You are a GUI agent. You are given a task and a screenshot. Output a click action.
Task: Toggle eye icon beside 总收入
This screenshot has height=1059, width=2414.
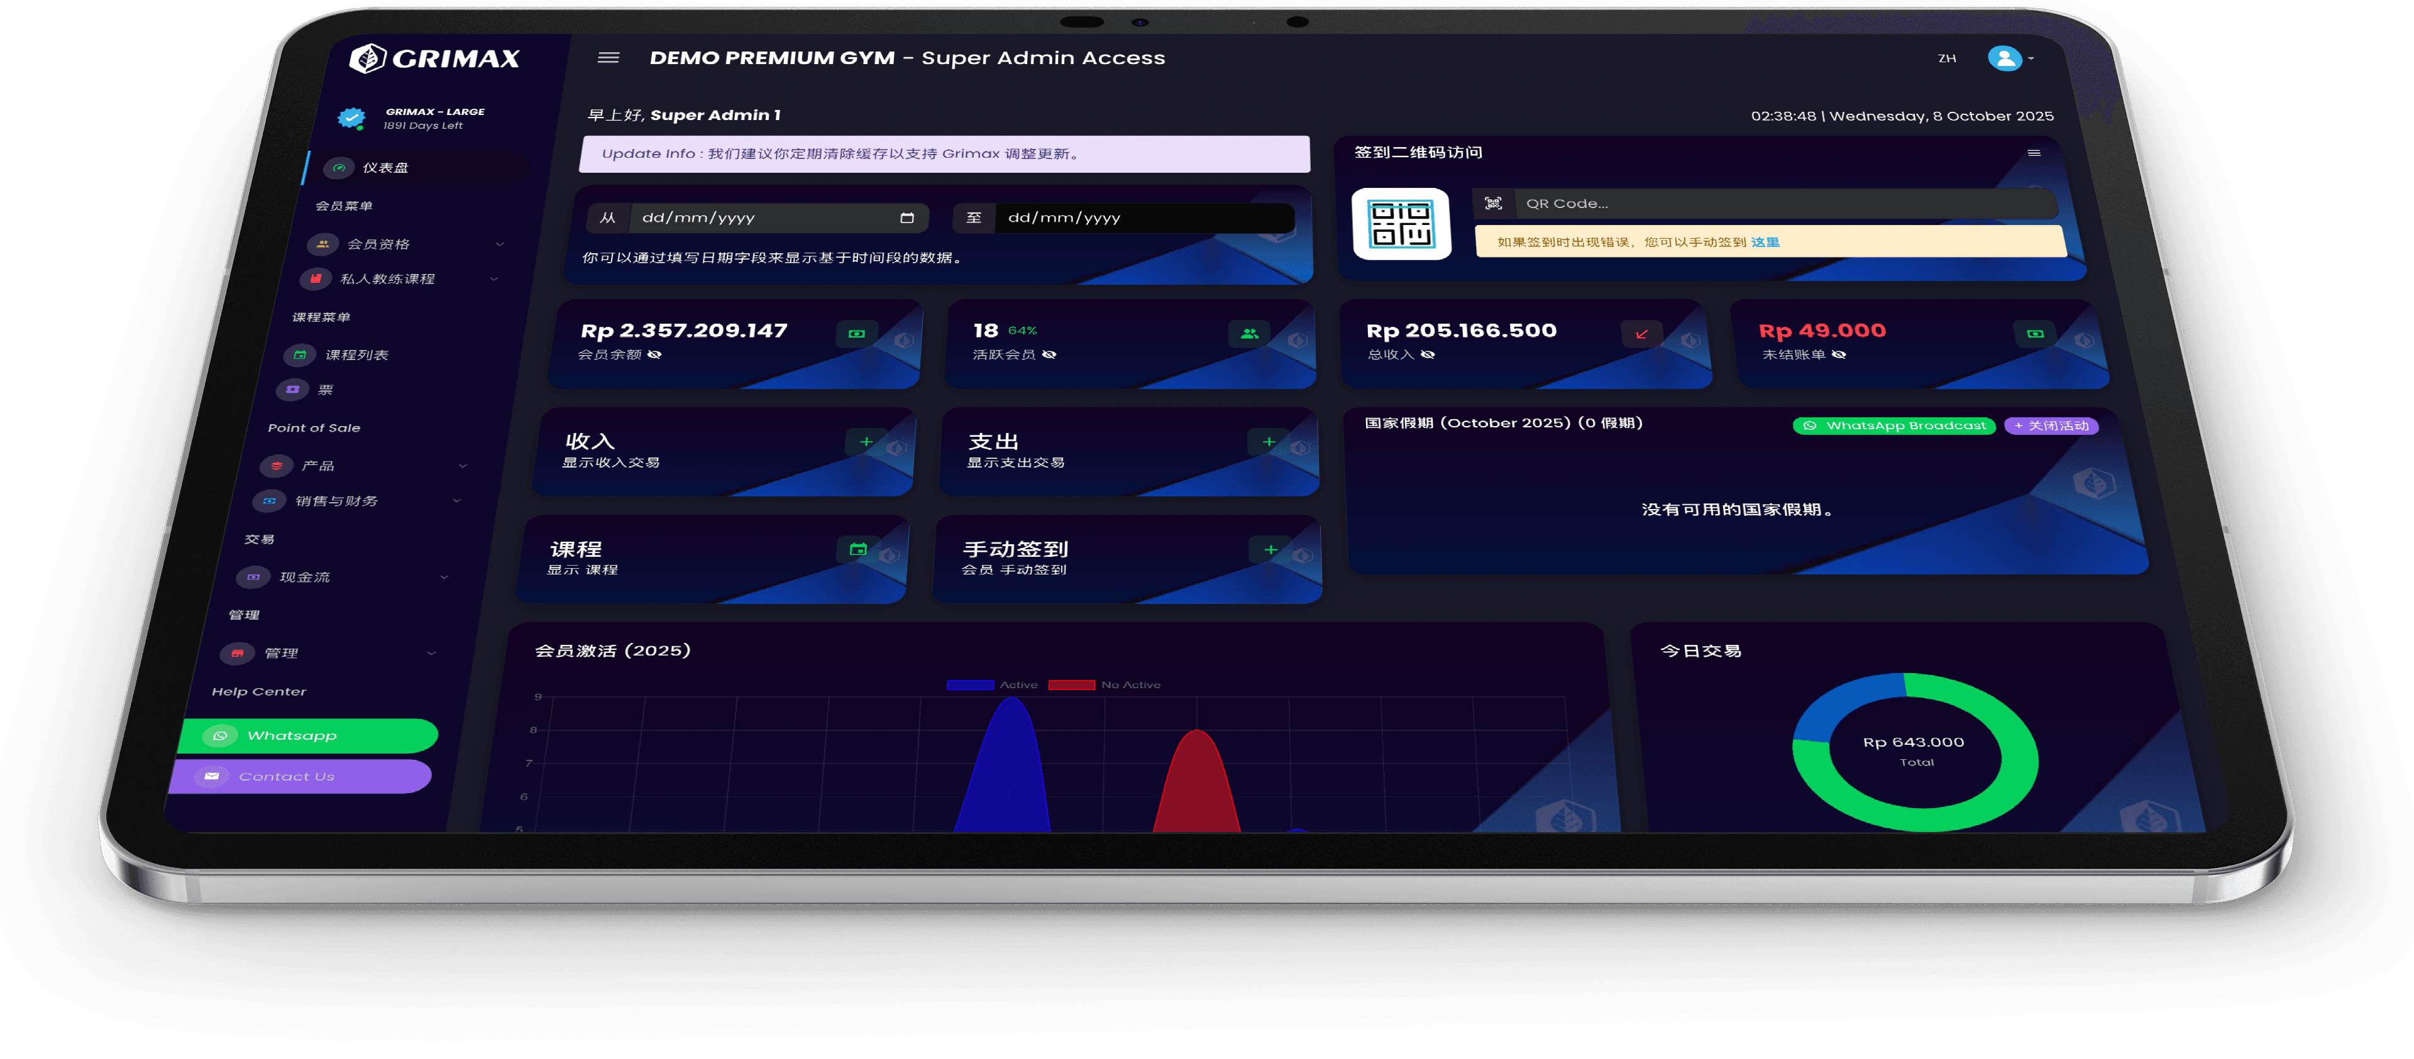coord(1427,354)
